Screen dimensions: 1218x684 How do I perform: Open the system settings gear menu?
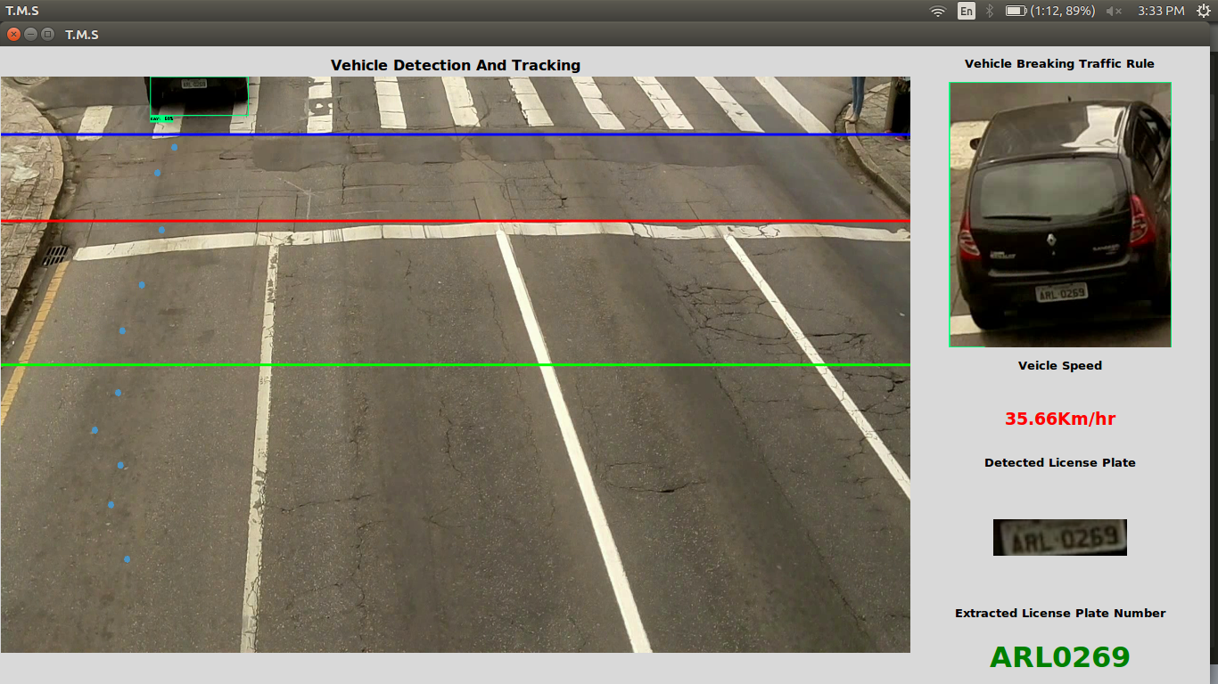click(x=1204, y=11)
